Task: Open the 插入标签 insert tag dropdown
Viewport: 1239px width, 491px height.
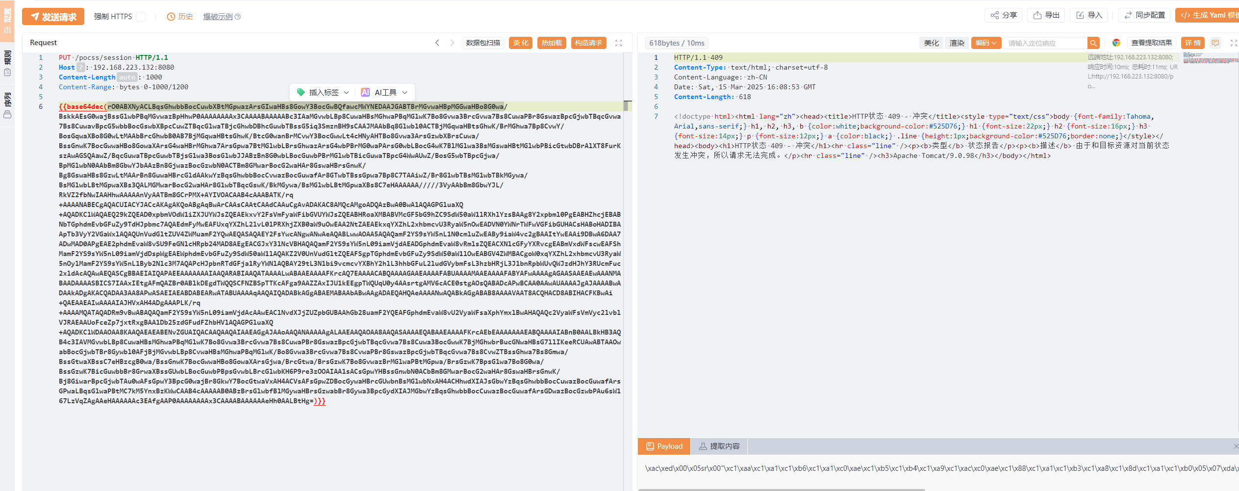Action: (323, 92)
